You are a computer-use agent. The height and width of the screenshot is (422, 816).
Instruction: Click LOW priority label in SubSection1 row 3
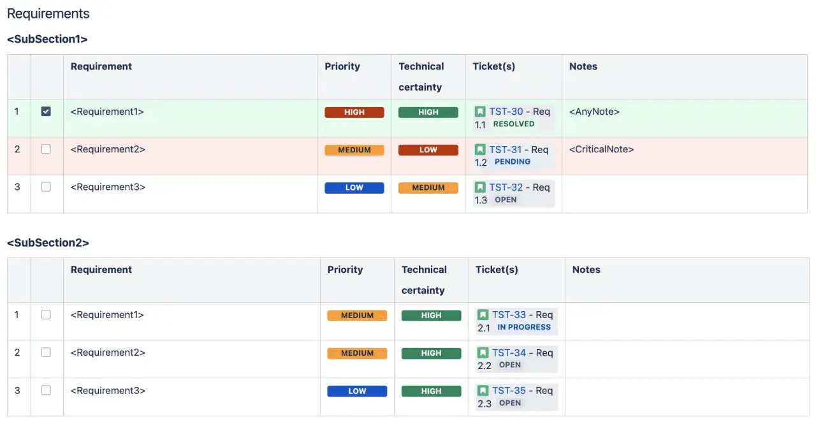tap(354, 188)
